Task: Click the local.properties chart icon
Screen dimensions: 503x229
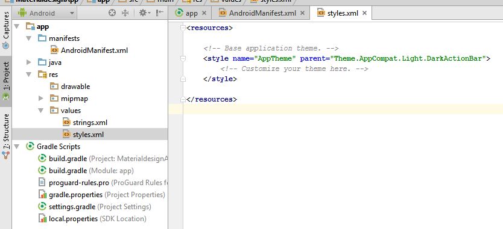Action: pyautogui.click(x=42, y=219)
